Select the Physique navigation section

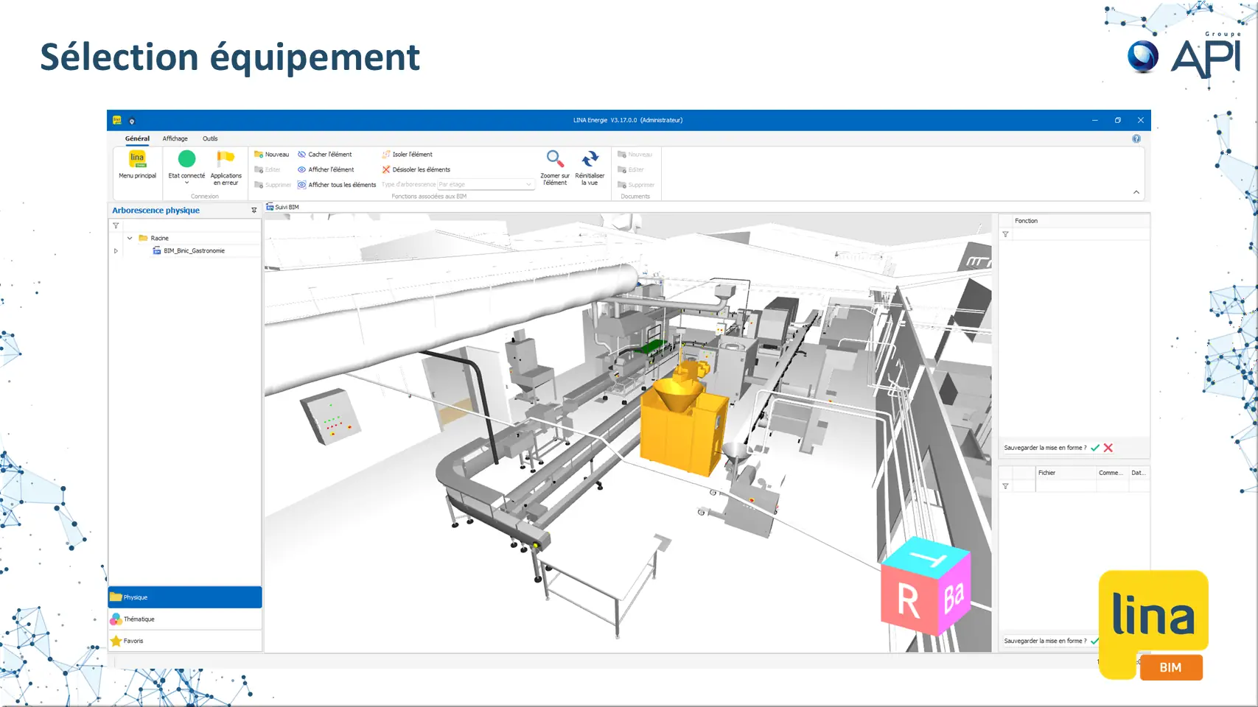point(185,597)
